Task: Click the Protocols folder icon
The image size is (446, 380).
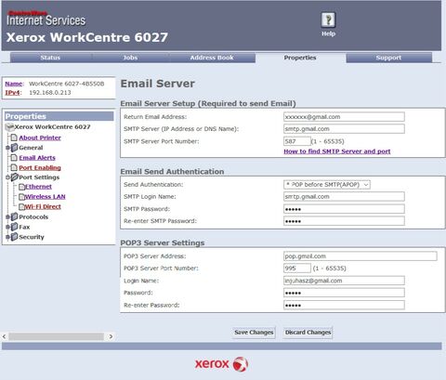Action: [x=14, y=216]
